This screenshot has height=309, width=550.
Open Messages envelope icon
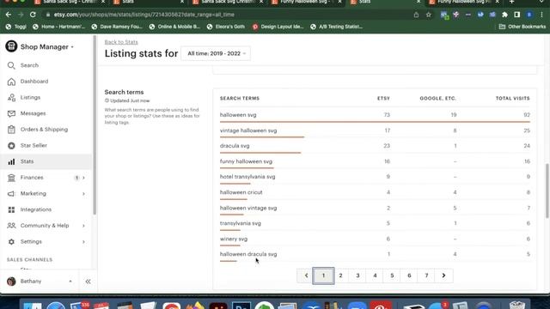[11, 113]
